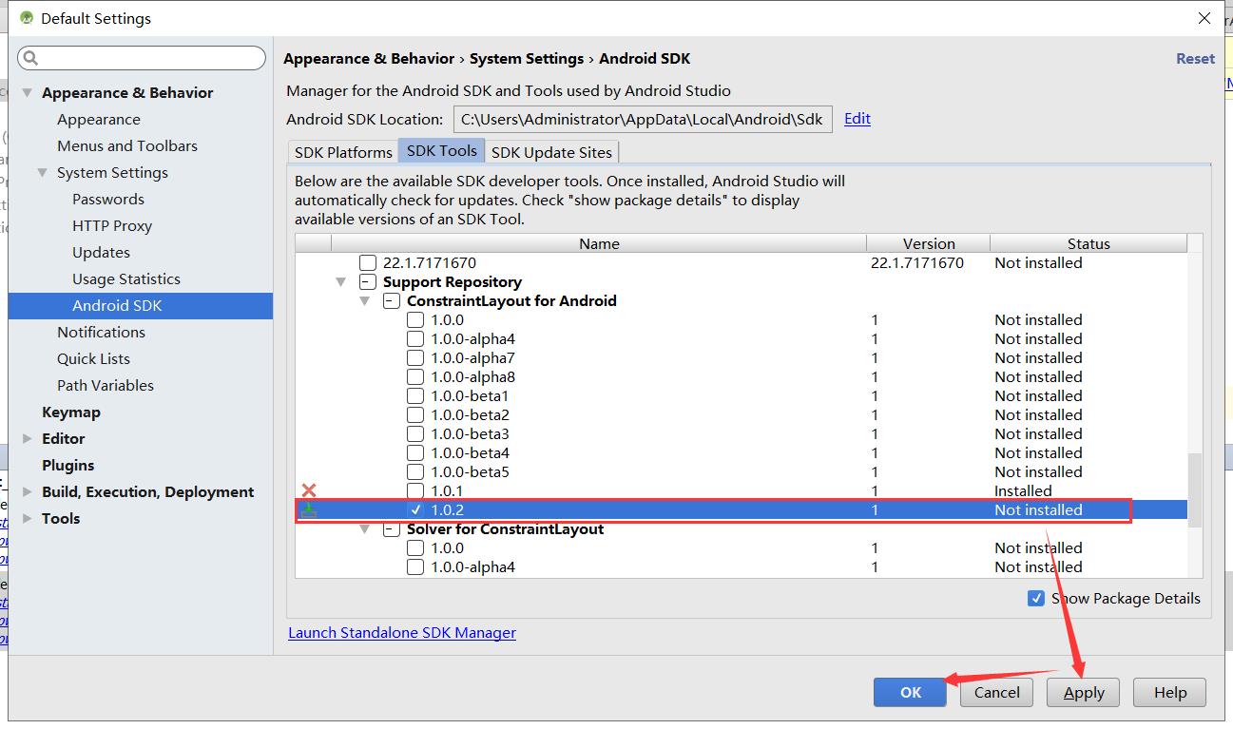
Task: Open Path Variables settings
Action: coord(106,386)
